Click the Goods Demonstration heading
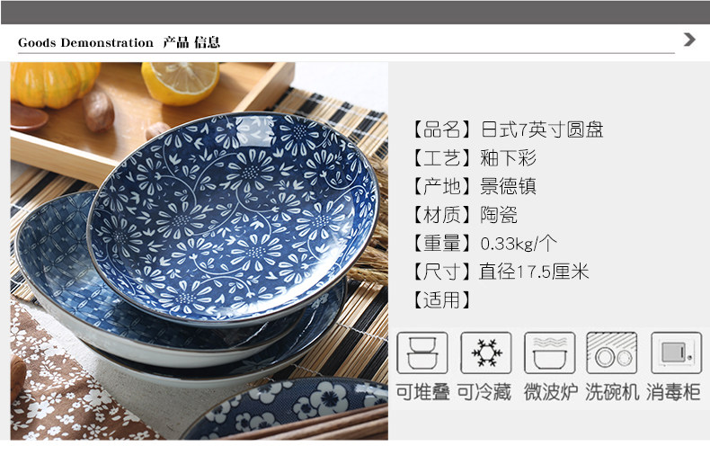Viewport: 710px width, 455px height. tap(85, 42)
